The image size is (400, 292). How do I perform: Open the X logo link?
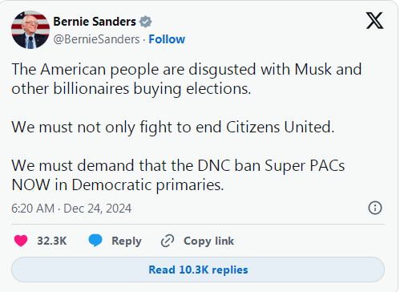(x=374, y=20)
